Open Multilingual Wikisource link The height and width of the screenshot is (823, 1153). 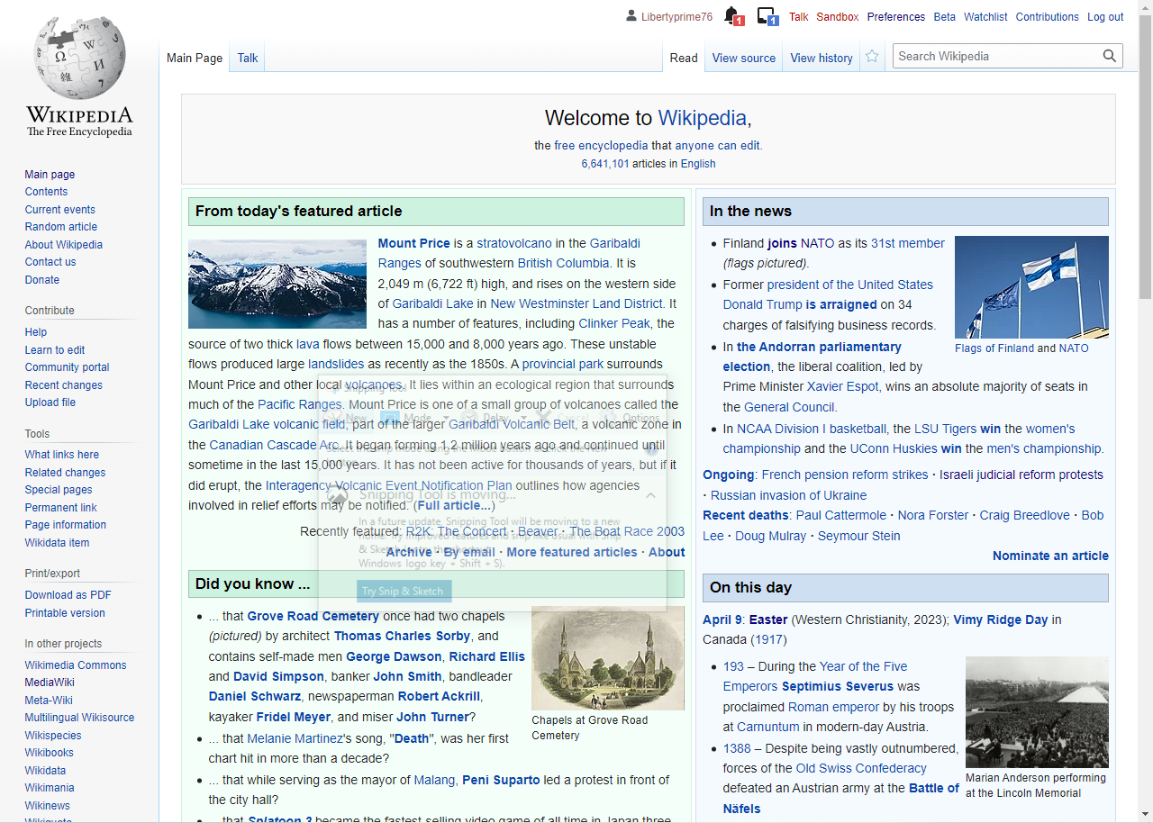click(x=79, y=718)
